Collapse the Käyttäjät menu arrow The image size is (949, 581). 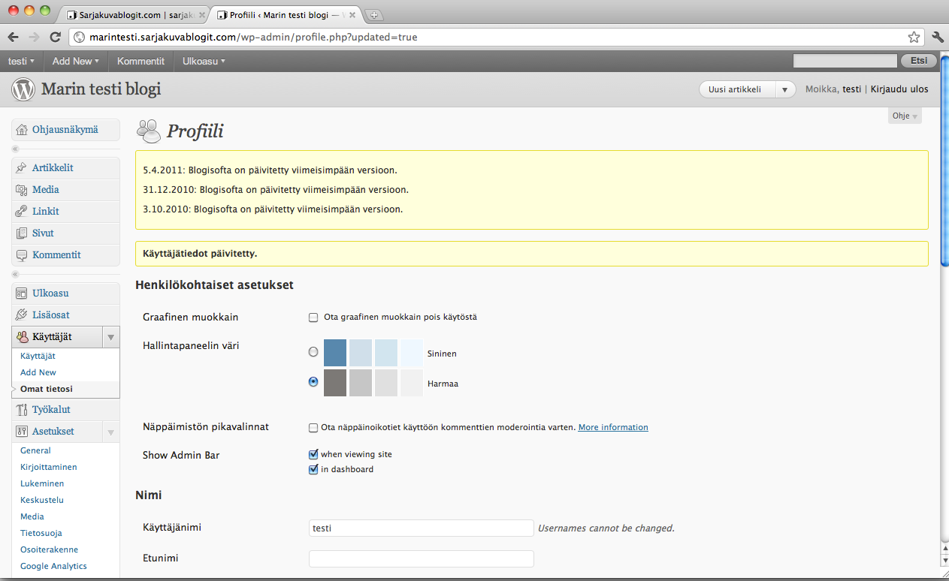coord(110,338)
